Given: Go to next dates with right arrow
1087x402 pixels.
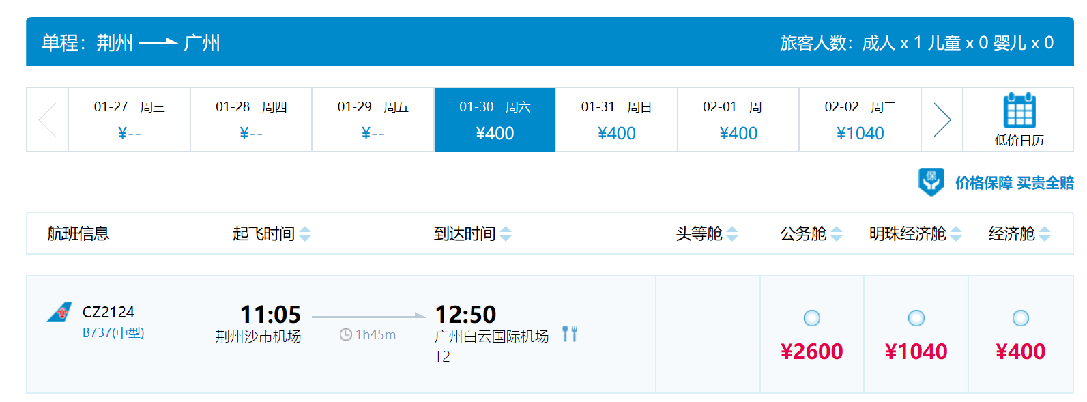Looking at the screenshot, I should click(x=942, y=119).
